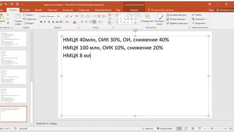The image size is (234, 132).
Task: Open Layout (Макет) dropdown
Action: click(x=29, y=15)
